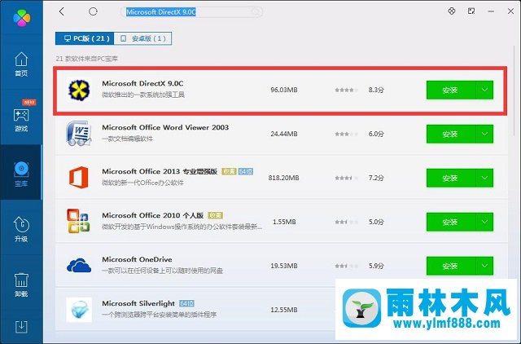Click the compact-window icon in the title bar
Screen dimensions: 521x344
471,11
